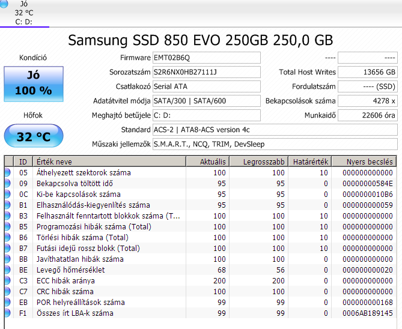402x329 pixels.
Task: Click raw value 0006AB189145
Action: pos(368,313)
